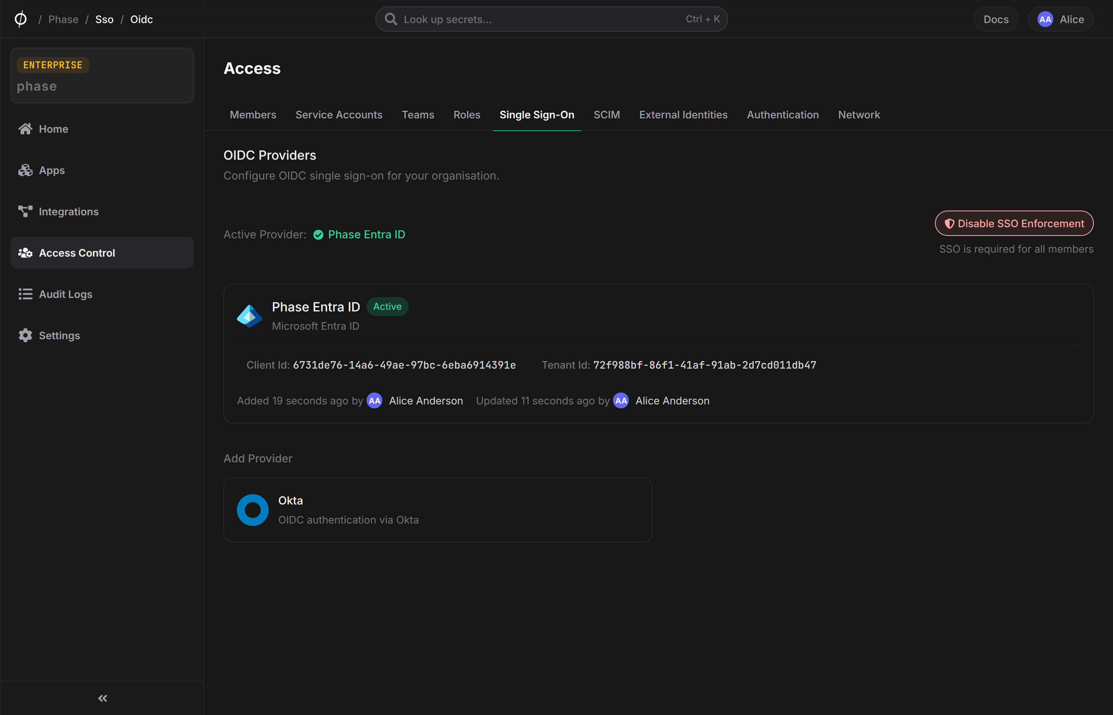Open the Network tab

point(859,115)
